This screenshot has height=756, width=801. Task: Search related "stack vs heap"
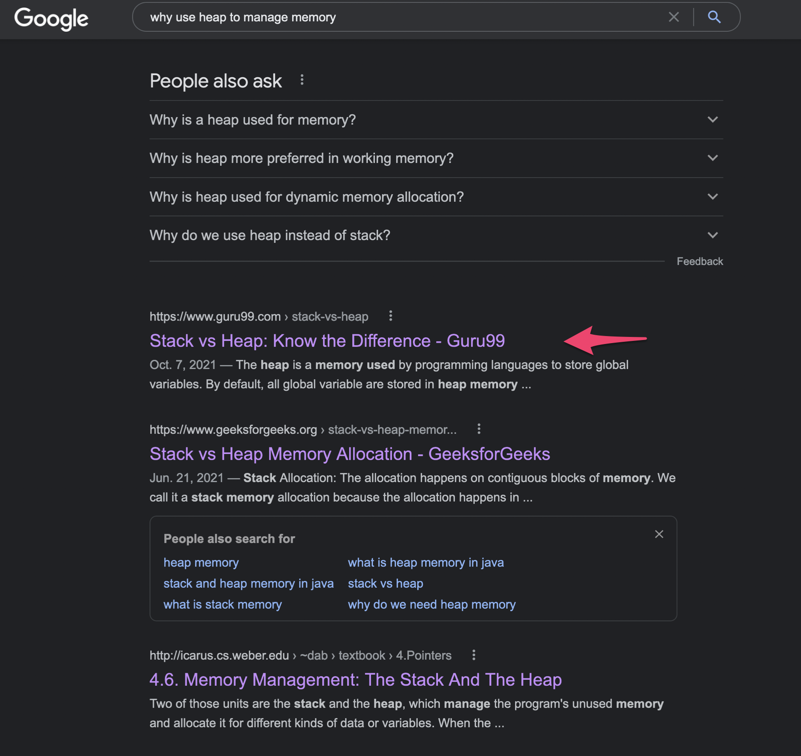[x=385, y=583]
